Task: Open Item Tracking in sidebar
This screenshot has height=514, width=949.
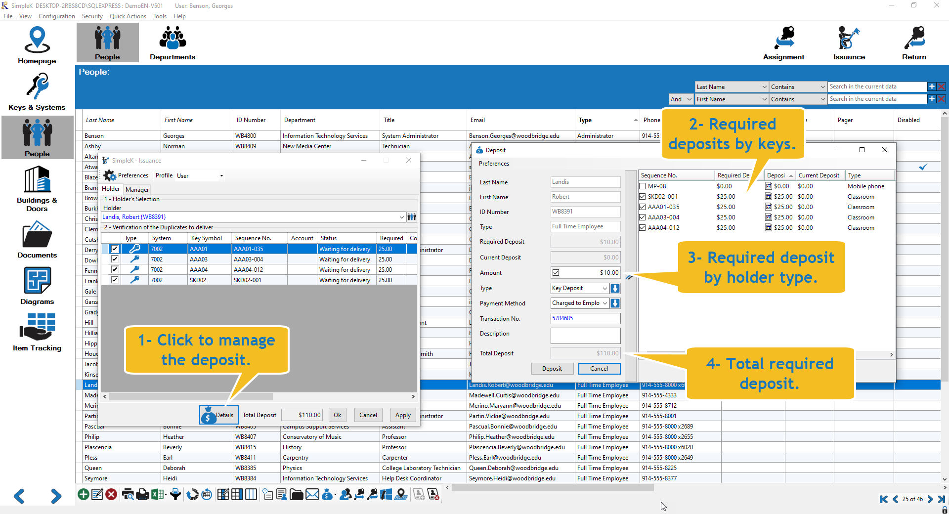Action: 37,332
